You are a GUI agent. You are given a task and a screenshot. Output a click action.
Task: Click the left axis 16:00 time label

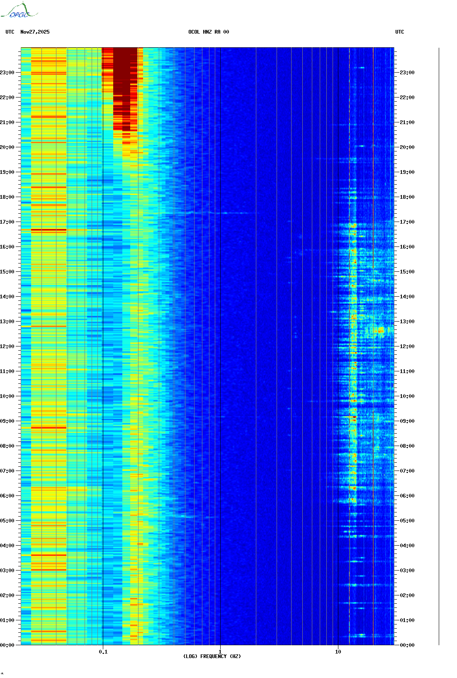[x=7, y=247]
